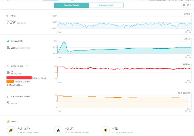This screenshot has height=136, width=194.
Task: Click the calories burned flame circle icon
Action: [x=59, y=130]
